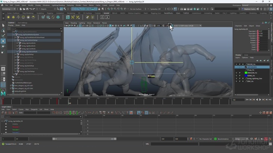273x153 pixels.
Task: Switch to the Arnold shelf tab
Action: point(106,13)
